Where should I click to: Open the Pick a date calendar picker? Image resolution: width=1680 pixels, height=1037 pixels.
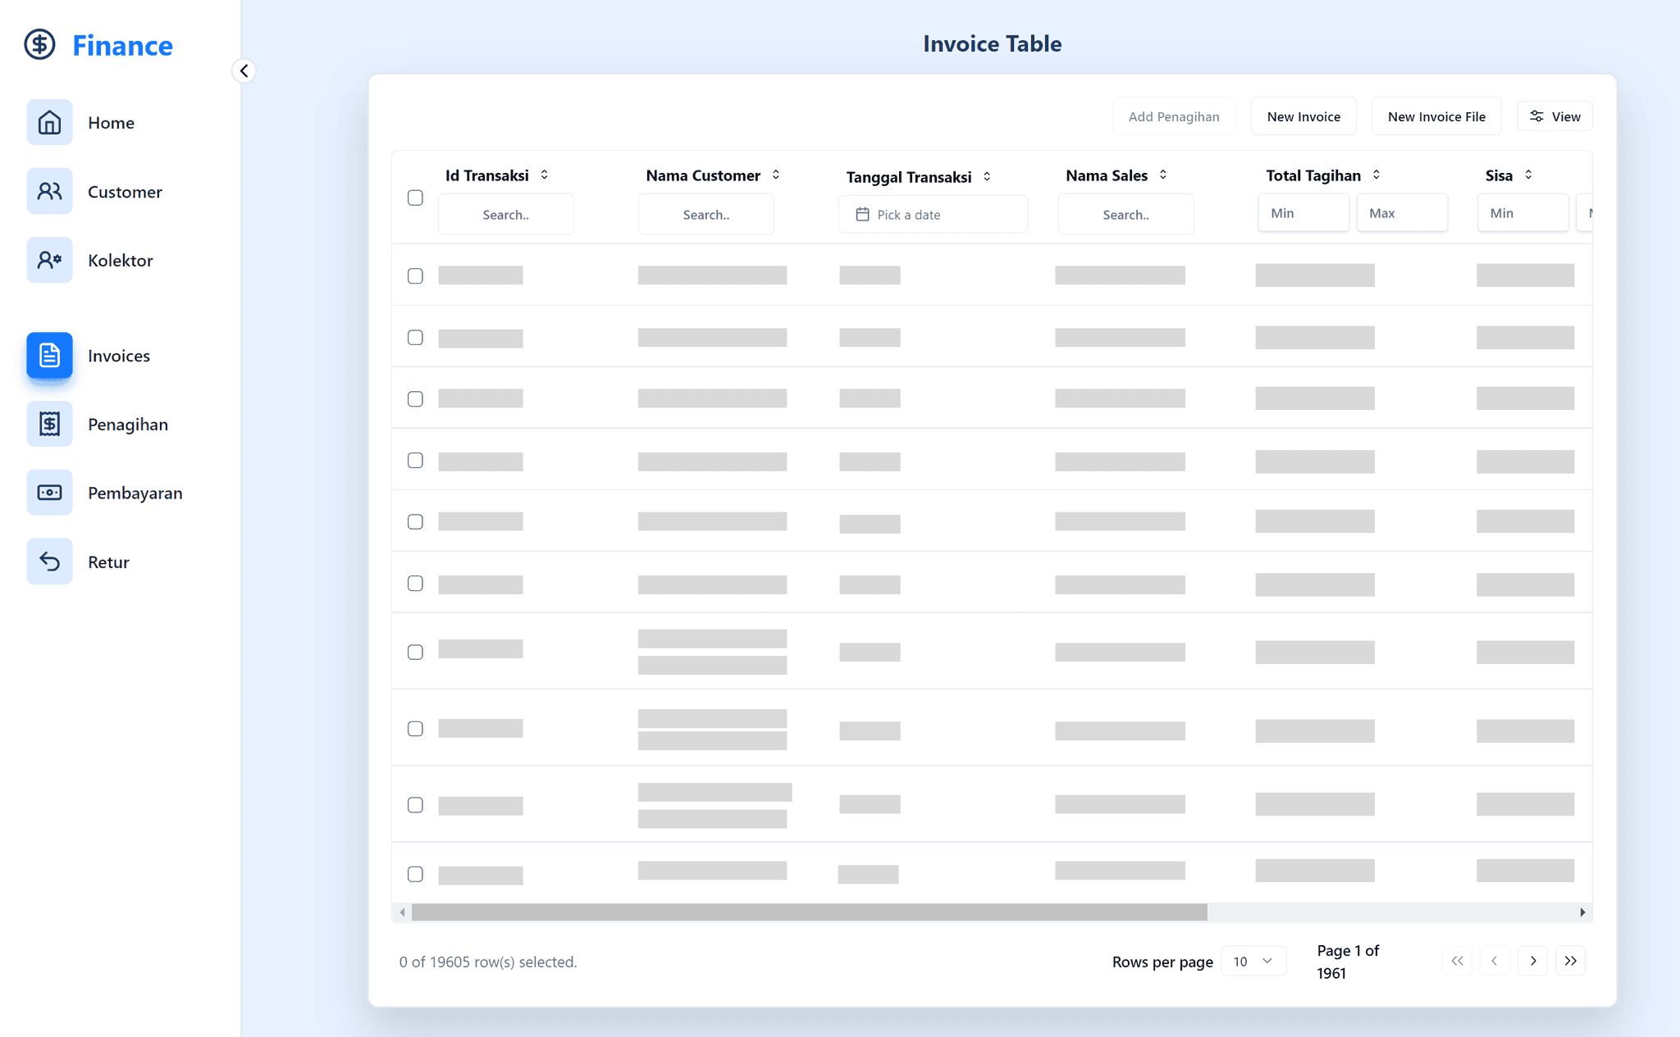coord(933,214)
